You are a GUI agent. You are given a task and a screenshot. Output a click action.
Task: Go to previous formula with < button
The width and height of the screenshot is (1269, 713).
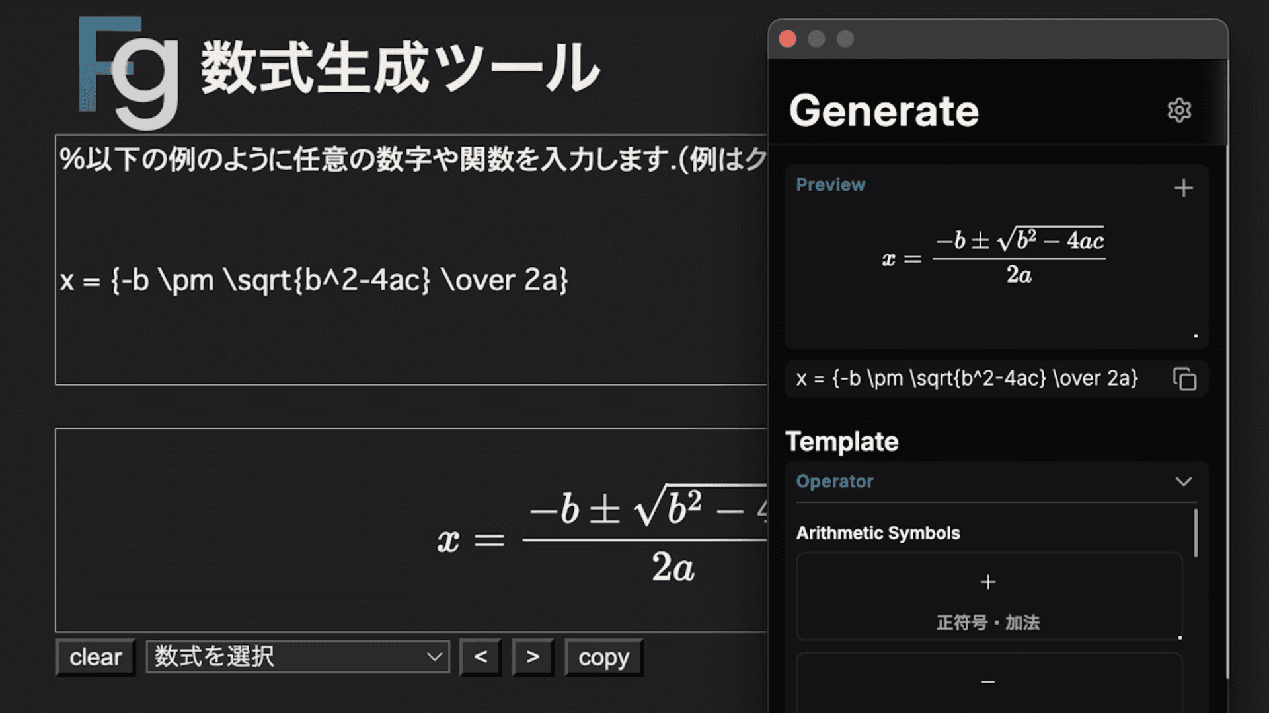(x=481, y=657)
